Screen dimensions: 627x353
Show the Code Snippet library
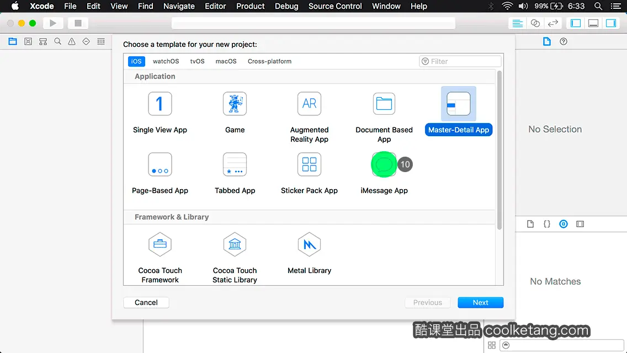tap(546, 224)
